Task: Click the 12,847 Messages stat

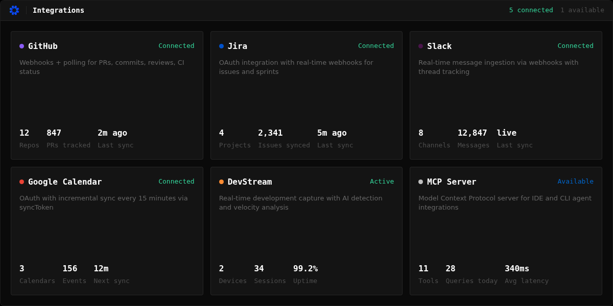Action: (473, 139)
